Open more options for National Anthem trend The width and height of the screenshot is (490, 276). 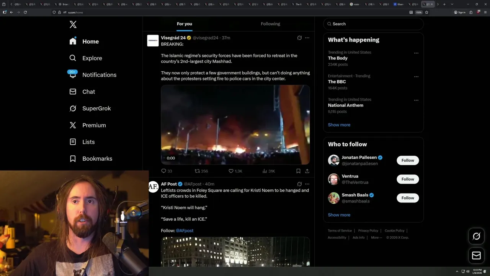416,100
